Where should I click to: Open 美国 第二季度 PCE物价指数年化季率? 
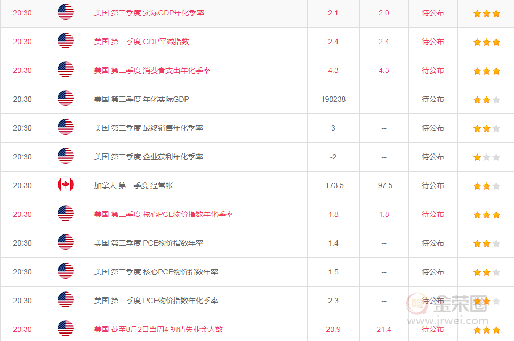coord(156,301)
